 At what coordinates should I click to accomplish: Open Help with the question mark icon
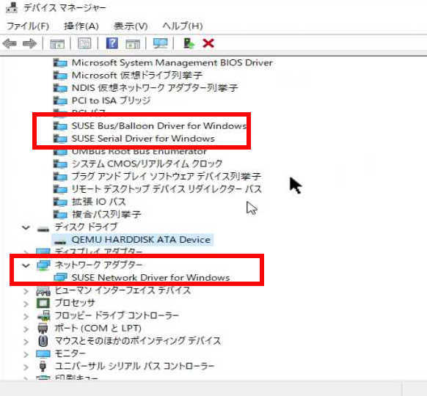coord(112,43)
